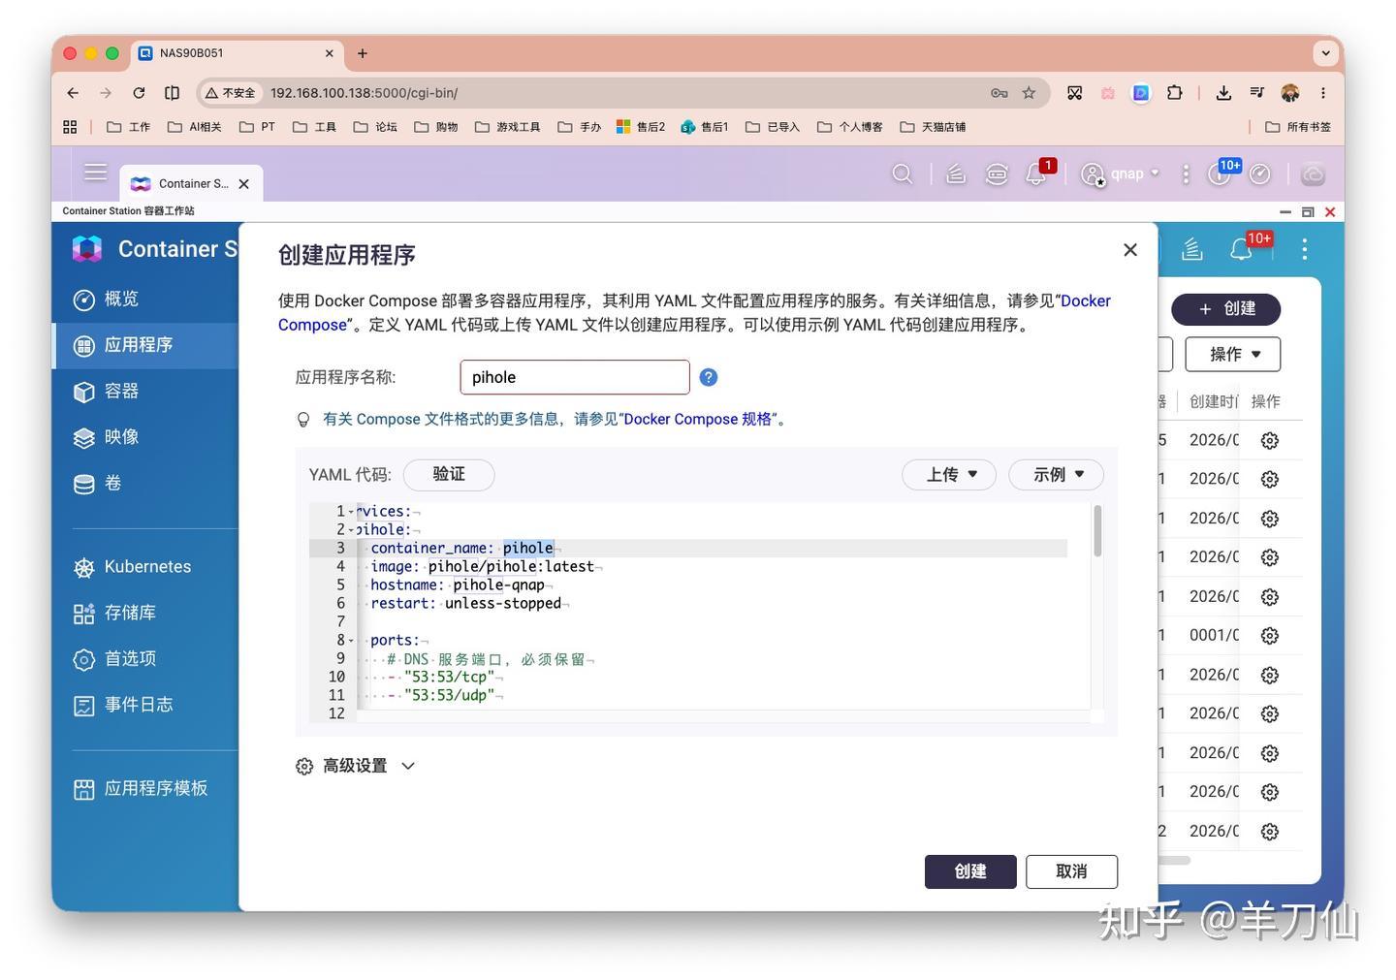The image size is (1396, 980).
Task: Reload the current browser page
Action: (x=139, y=93)
